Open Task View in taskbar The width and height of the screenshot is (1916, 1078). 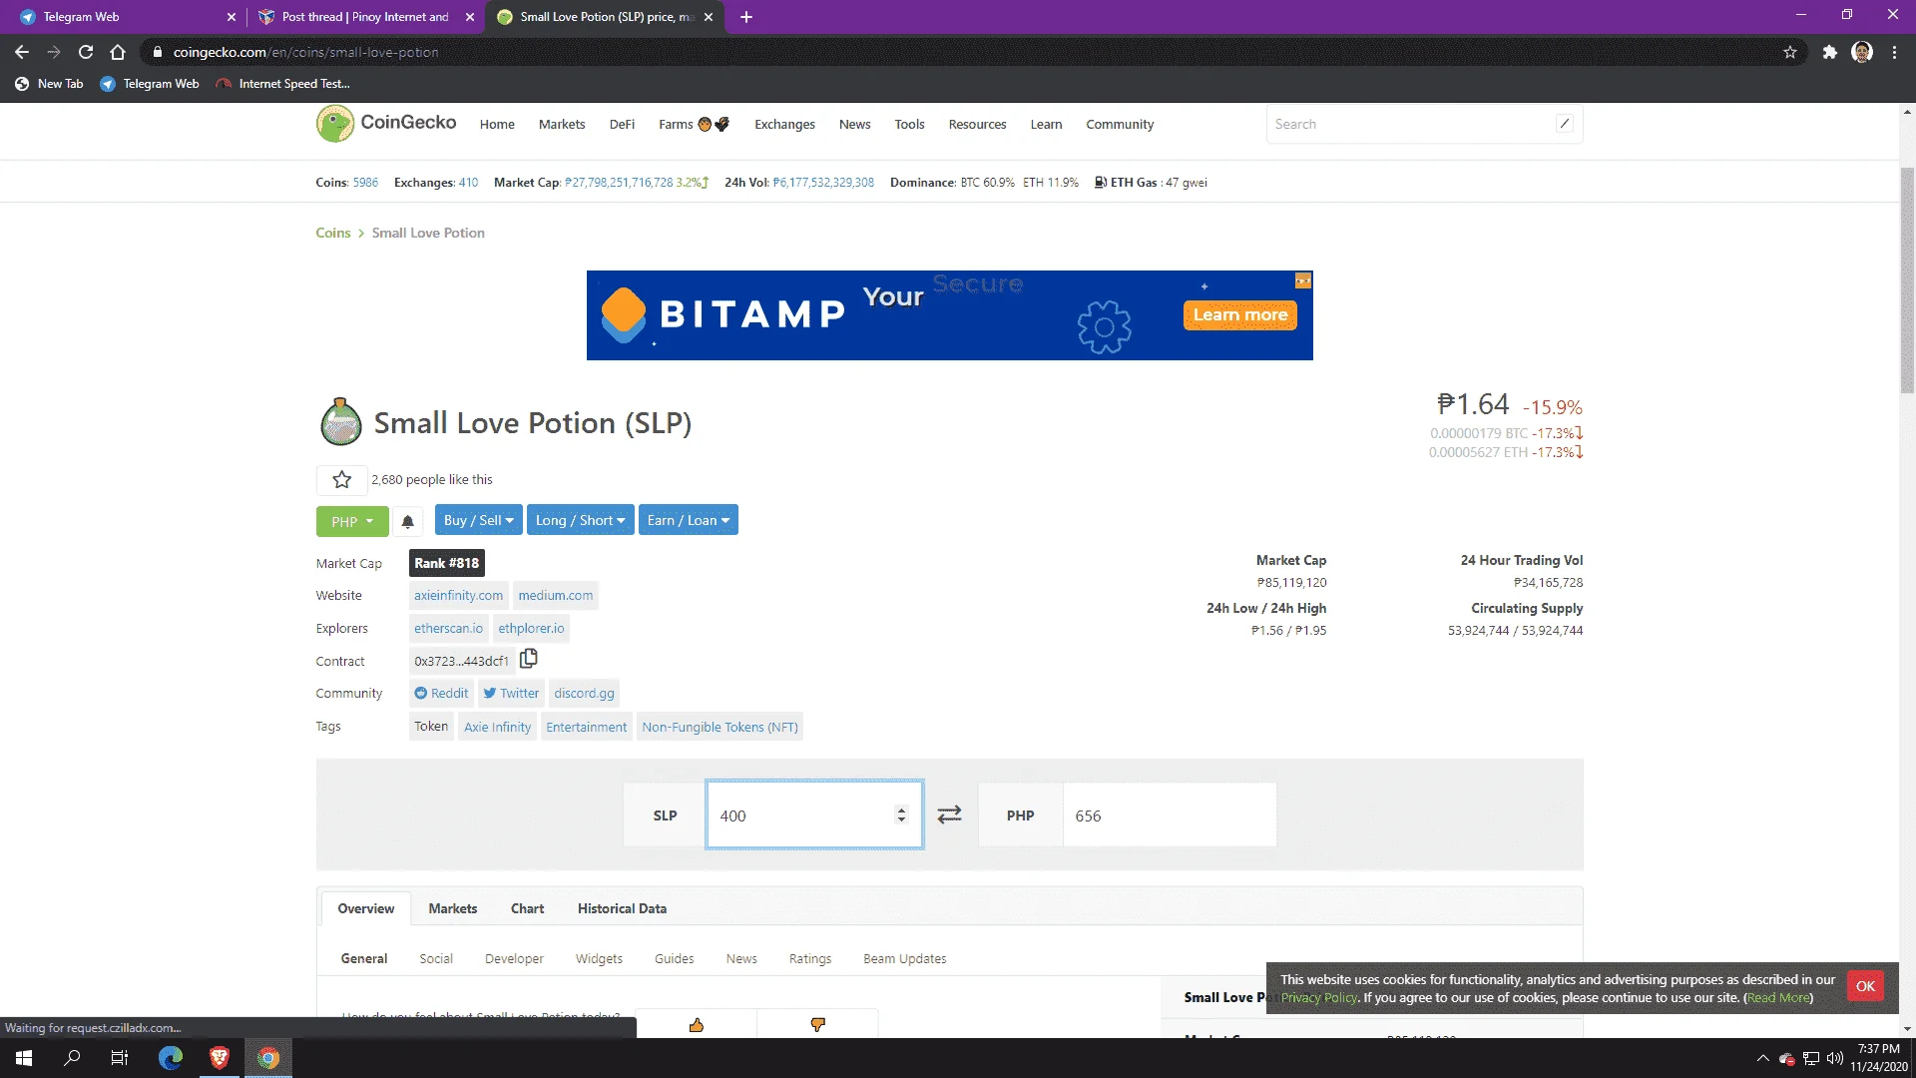point(120,1058)
